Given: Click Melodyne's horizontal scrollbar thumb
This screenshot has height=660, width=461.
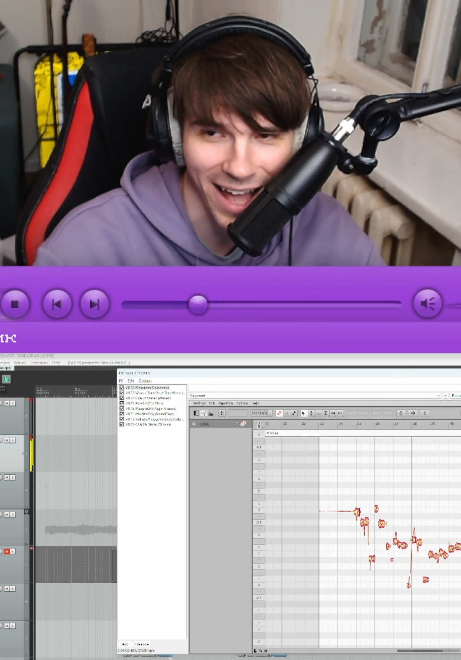Looking at the screenshot, I should point(420,651).
